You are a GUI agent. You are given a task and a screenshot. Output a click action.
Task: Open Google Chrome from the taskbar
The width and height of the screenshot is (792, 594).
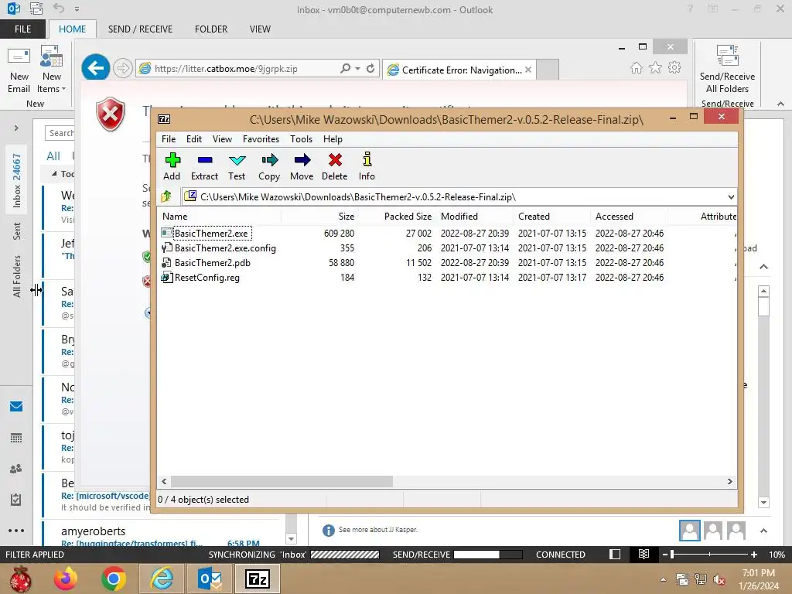tap(114, 579)
